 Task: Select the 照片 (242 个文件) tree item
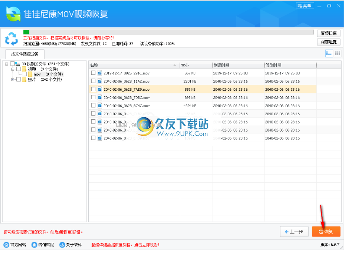[45, 79]
